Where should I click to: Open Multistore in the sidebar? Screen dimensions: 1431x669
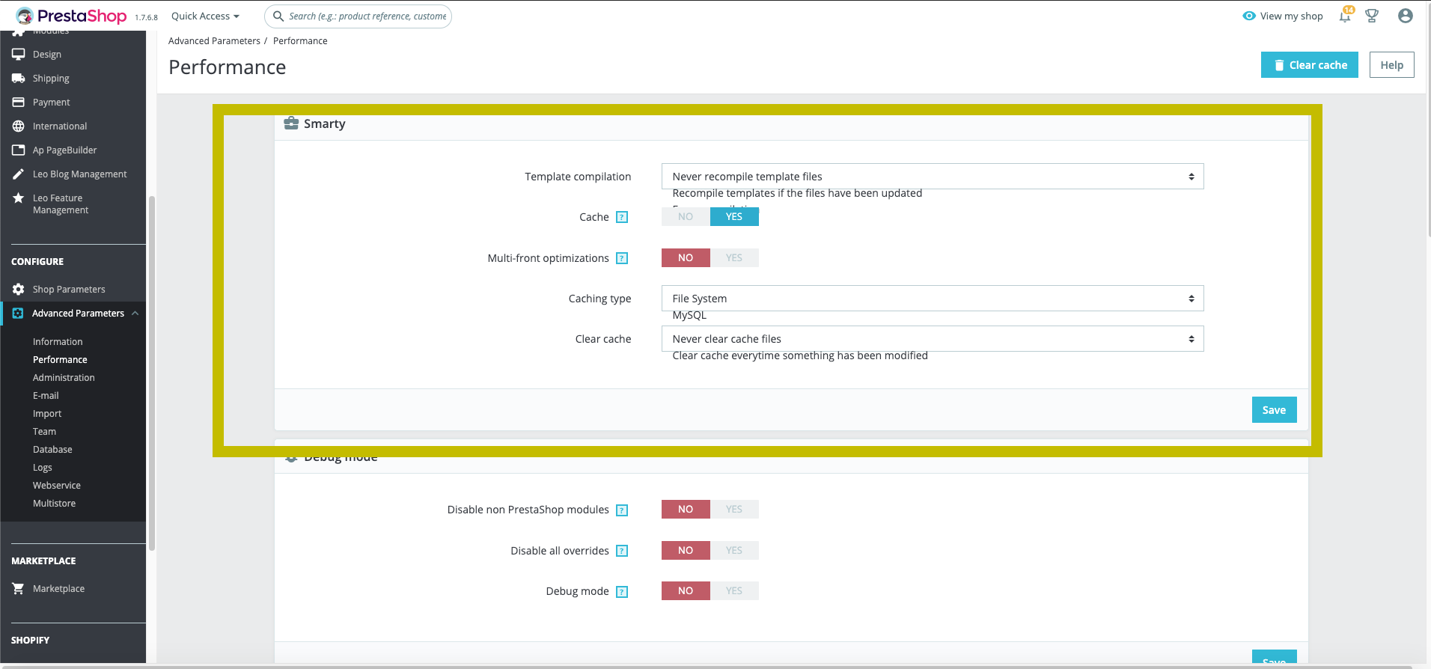[x=54, y=503]
